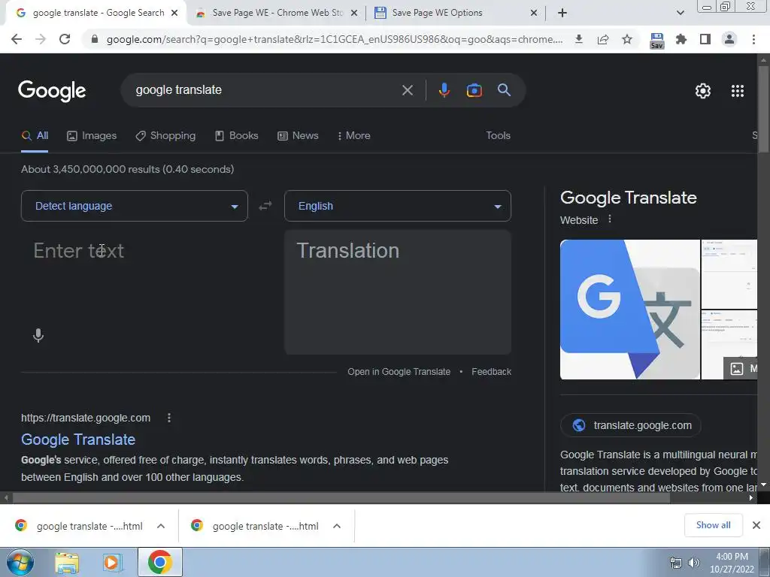Use the translate voice input microphone
Screen dimensions: 770x577
38,336
